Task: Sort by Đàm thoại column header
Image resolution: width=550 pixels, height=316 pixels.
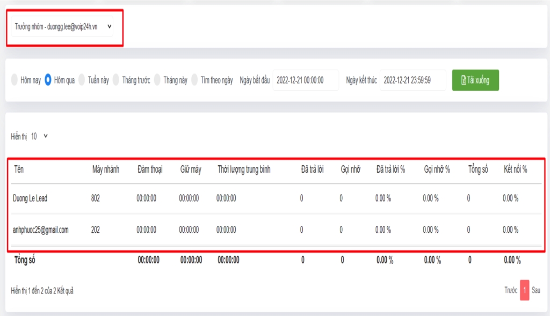Action: point(149,170)
